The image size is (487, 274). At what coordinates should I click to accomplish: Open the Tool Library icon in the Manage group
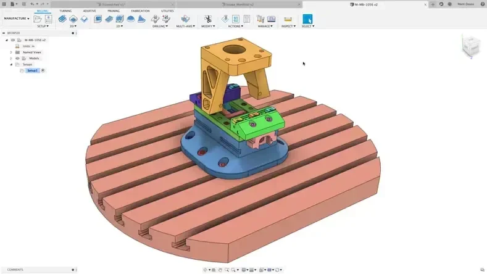point(260,19)
